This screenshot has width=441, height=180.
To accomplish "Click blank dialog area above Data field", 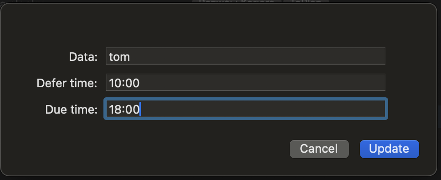I will 220,27.
